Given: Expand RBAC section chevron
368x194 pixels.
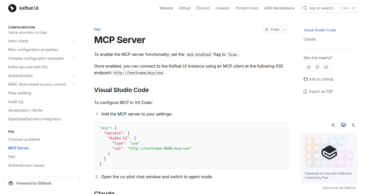Looking at the screenshot, I should 74,84.
